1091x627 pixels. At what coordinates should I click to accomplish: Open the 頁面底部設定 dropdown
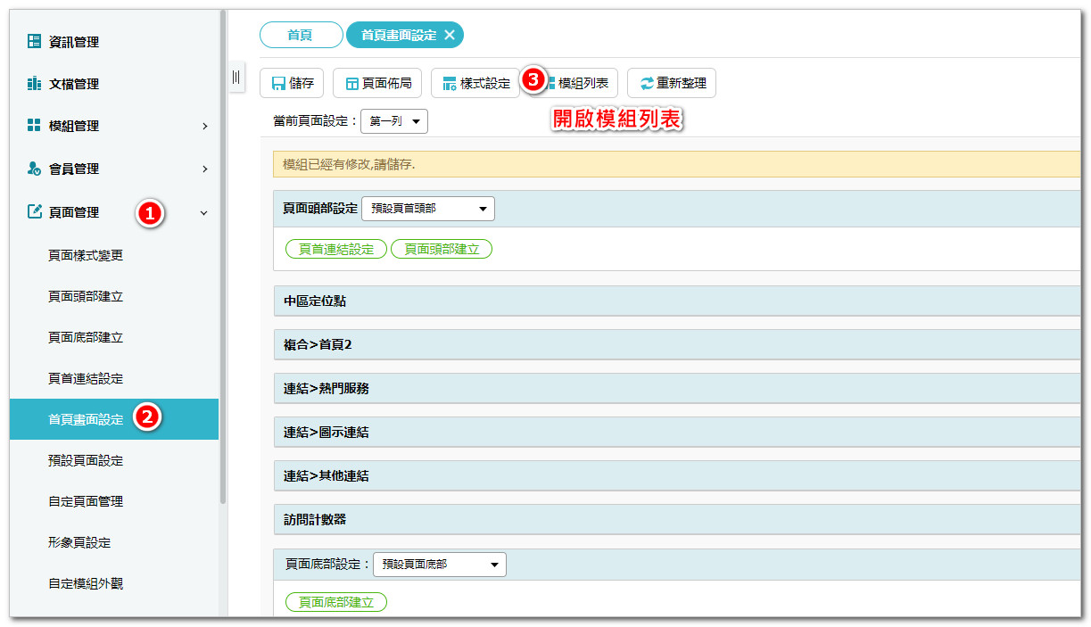(439, 565)
